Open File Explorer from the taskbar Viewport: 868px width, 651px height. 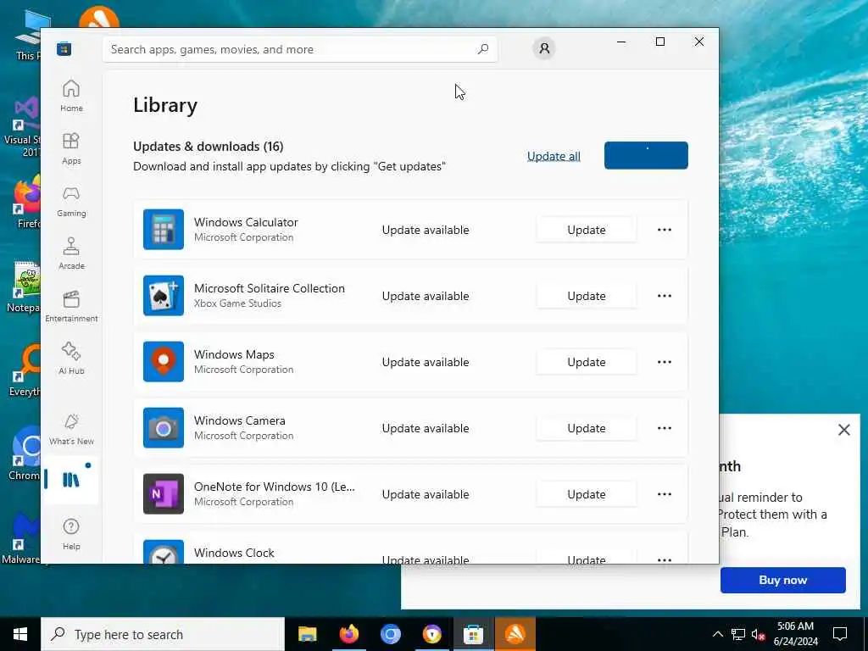307,634
